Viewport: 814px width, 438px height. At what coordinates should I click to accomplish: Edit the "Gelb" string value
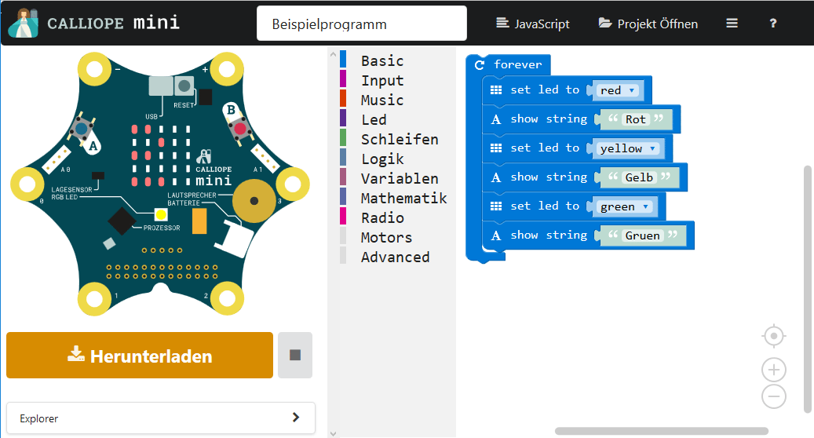(x=639, y=177)
